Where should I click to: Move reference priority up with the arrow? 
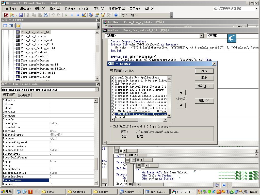click(181, 92)
